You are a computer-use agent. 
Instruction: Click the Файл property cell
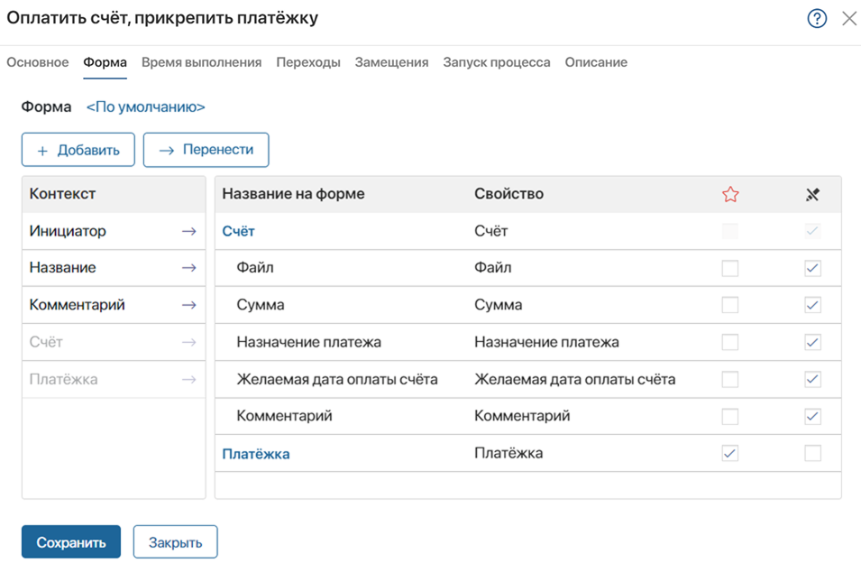click(x=492, y=268)
